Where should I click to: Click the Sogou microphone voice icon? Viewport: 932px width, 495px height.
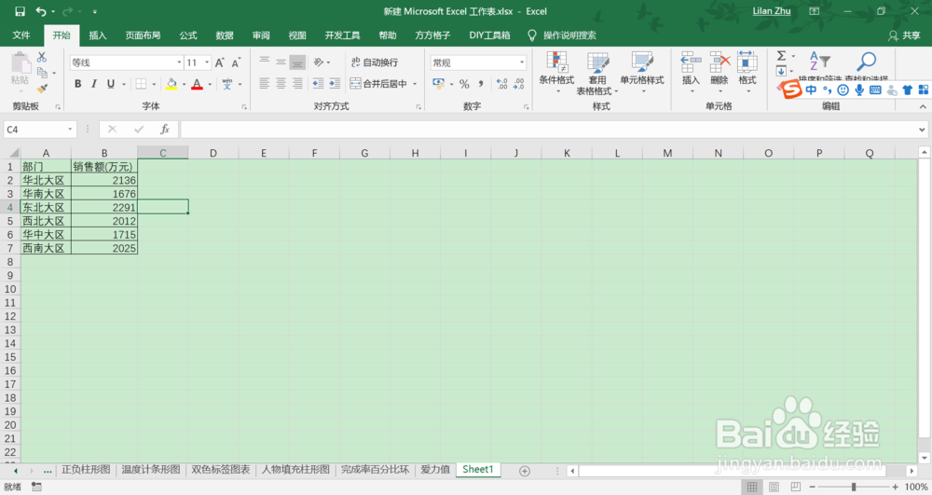coord(859,89)
